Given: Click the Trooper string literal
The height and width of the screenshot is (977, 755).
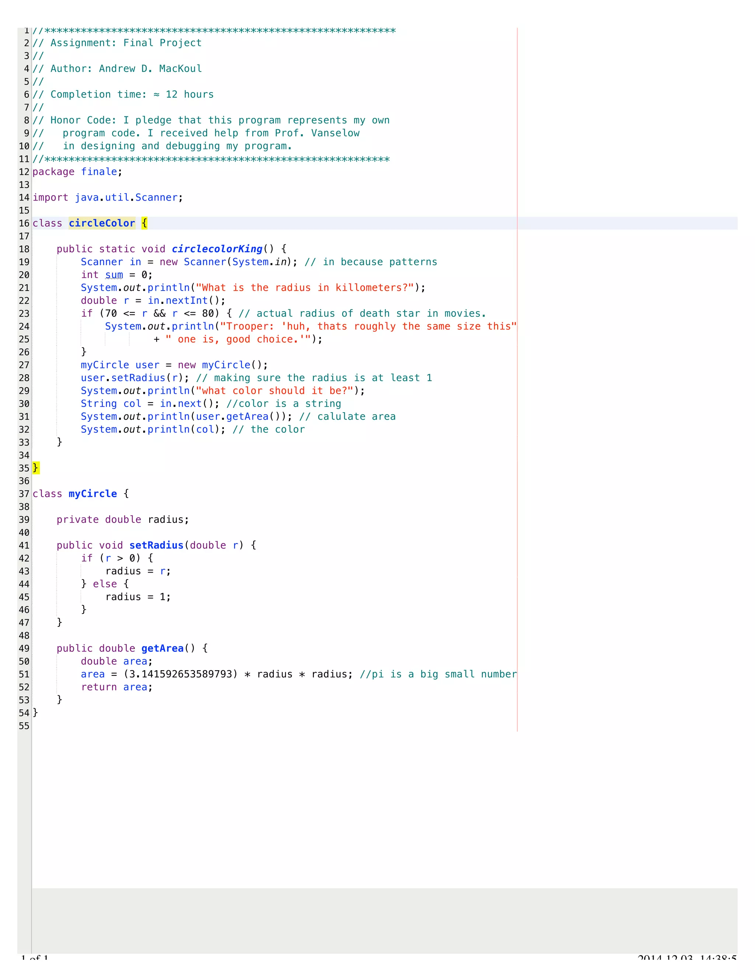Looking at the screenshot, I should [368, 327].
